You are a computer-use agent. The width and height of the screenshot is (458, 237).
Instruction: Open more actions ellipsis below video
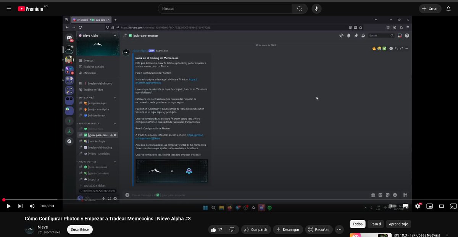pyautogui.click(x=339, y=229)
